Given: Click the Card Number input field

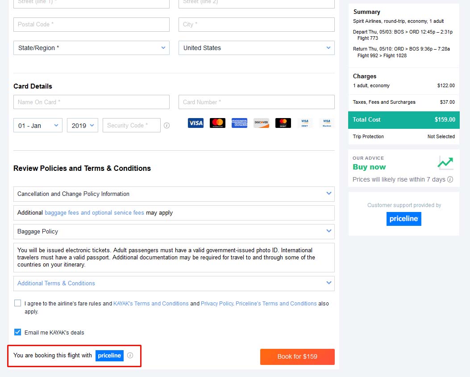Looking at the screenshot, I should coord(256,102).
